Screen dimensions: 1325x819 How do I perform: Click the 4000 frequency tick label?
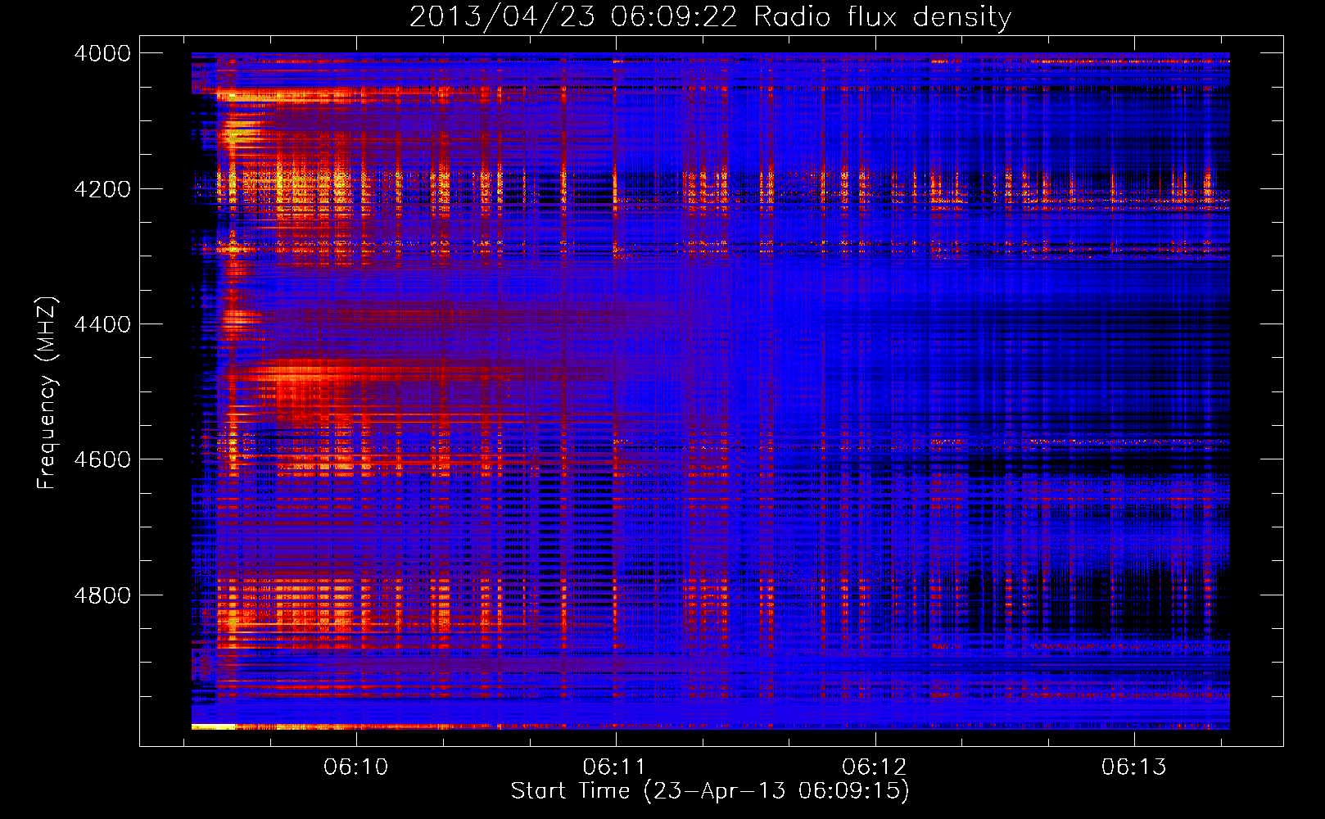pos(102,53)
